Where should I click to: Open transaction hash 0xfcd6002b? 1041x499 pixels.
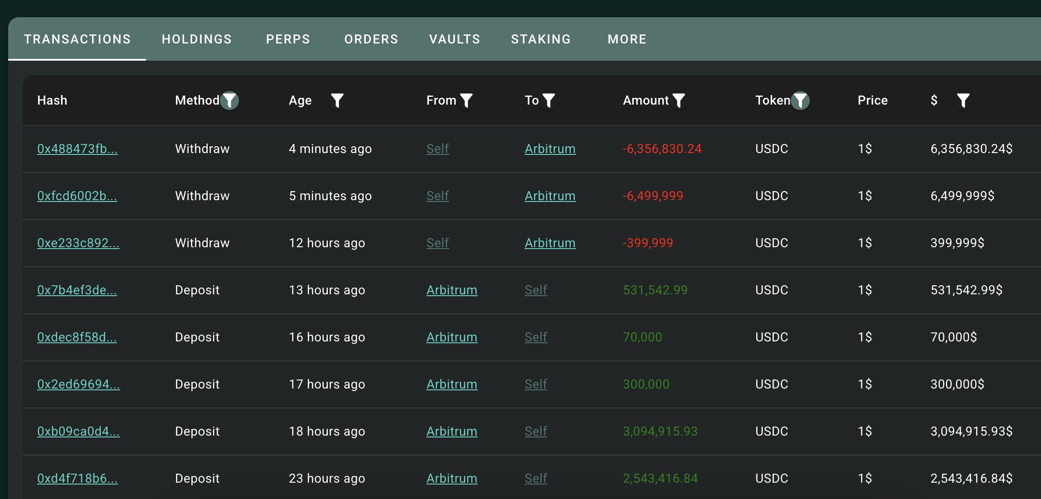pyautogui.click(x=77, y=196)
